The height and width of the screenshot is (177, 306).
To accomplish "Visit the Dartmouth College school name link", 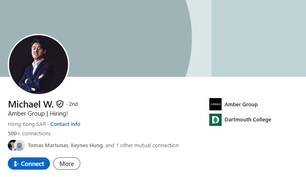I will pyautogui.click(x=247, y=120).
